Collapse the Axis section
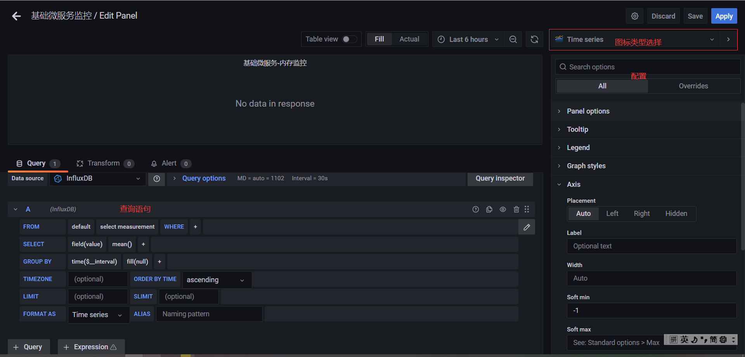This screenshot has width=745, height=357. (646, 185)
